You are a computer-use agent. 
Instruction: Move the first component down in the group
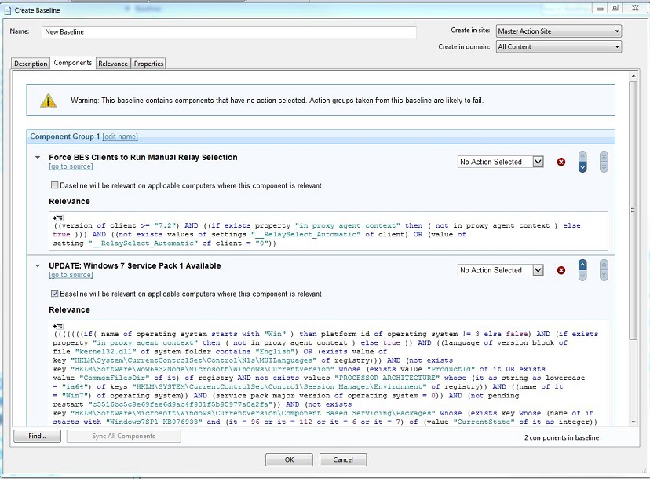tap(582, 167)
